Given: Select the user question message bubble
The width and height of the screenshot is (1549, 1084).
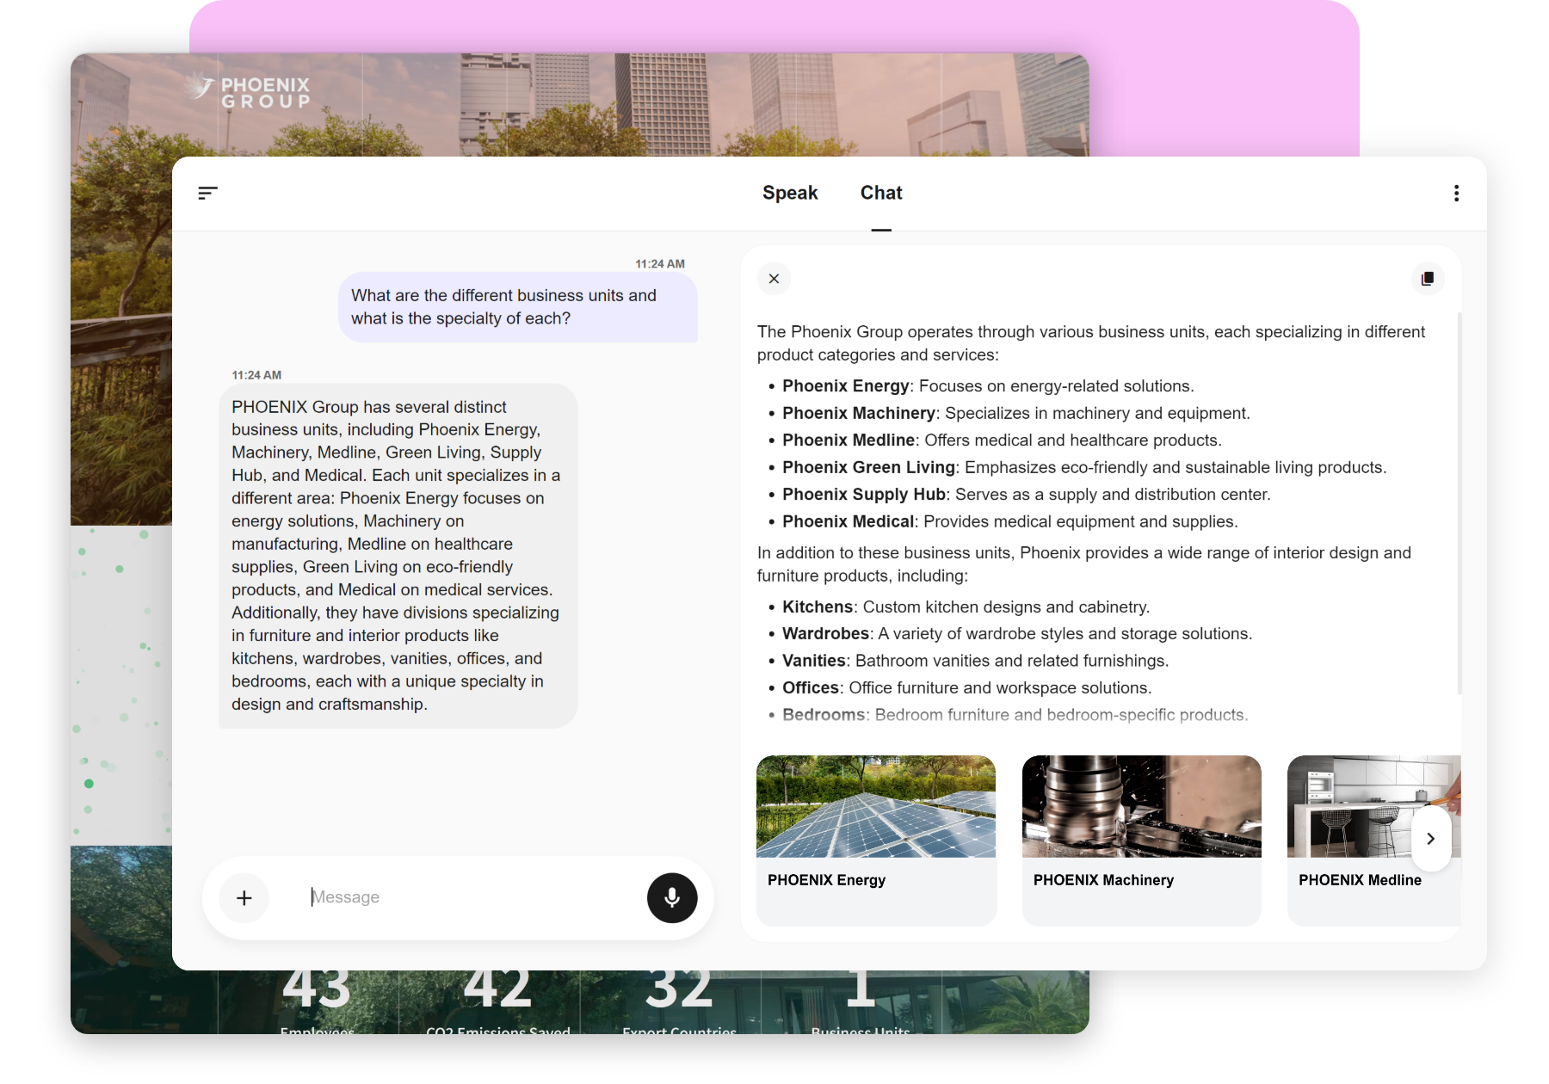Looking at the screenshot, I should point(517,307).
